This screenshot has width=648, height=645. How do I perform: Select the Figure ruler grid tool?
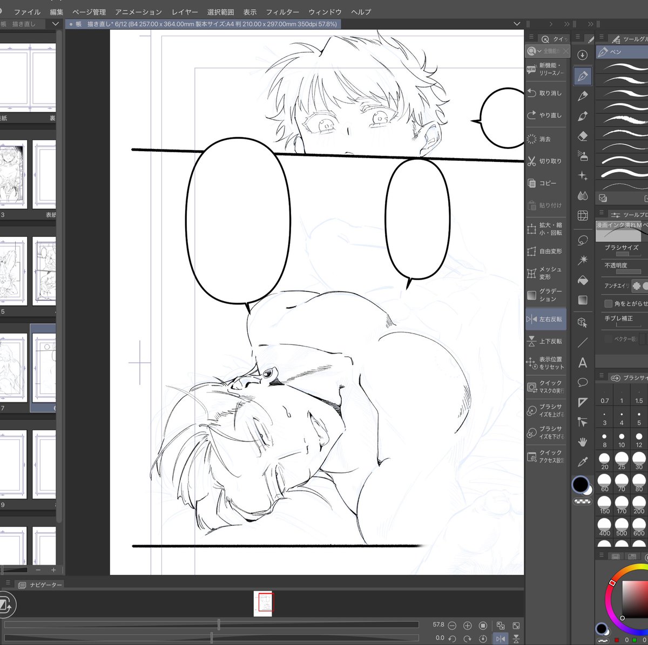click(583, 215)
